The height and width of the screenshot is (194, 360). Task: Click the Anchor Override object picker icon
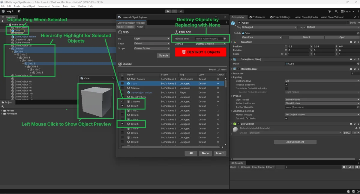[x=358, y=107]
